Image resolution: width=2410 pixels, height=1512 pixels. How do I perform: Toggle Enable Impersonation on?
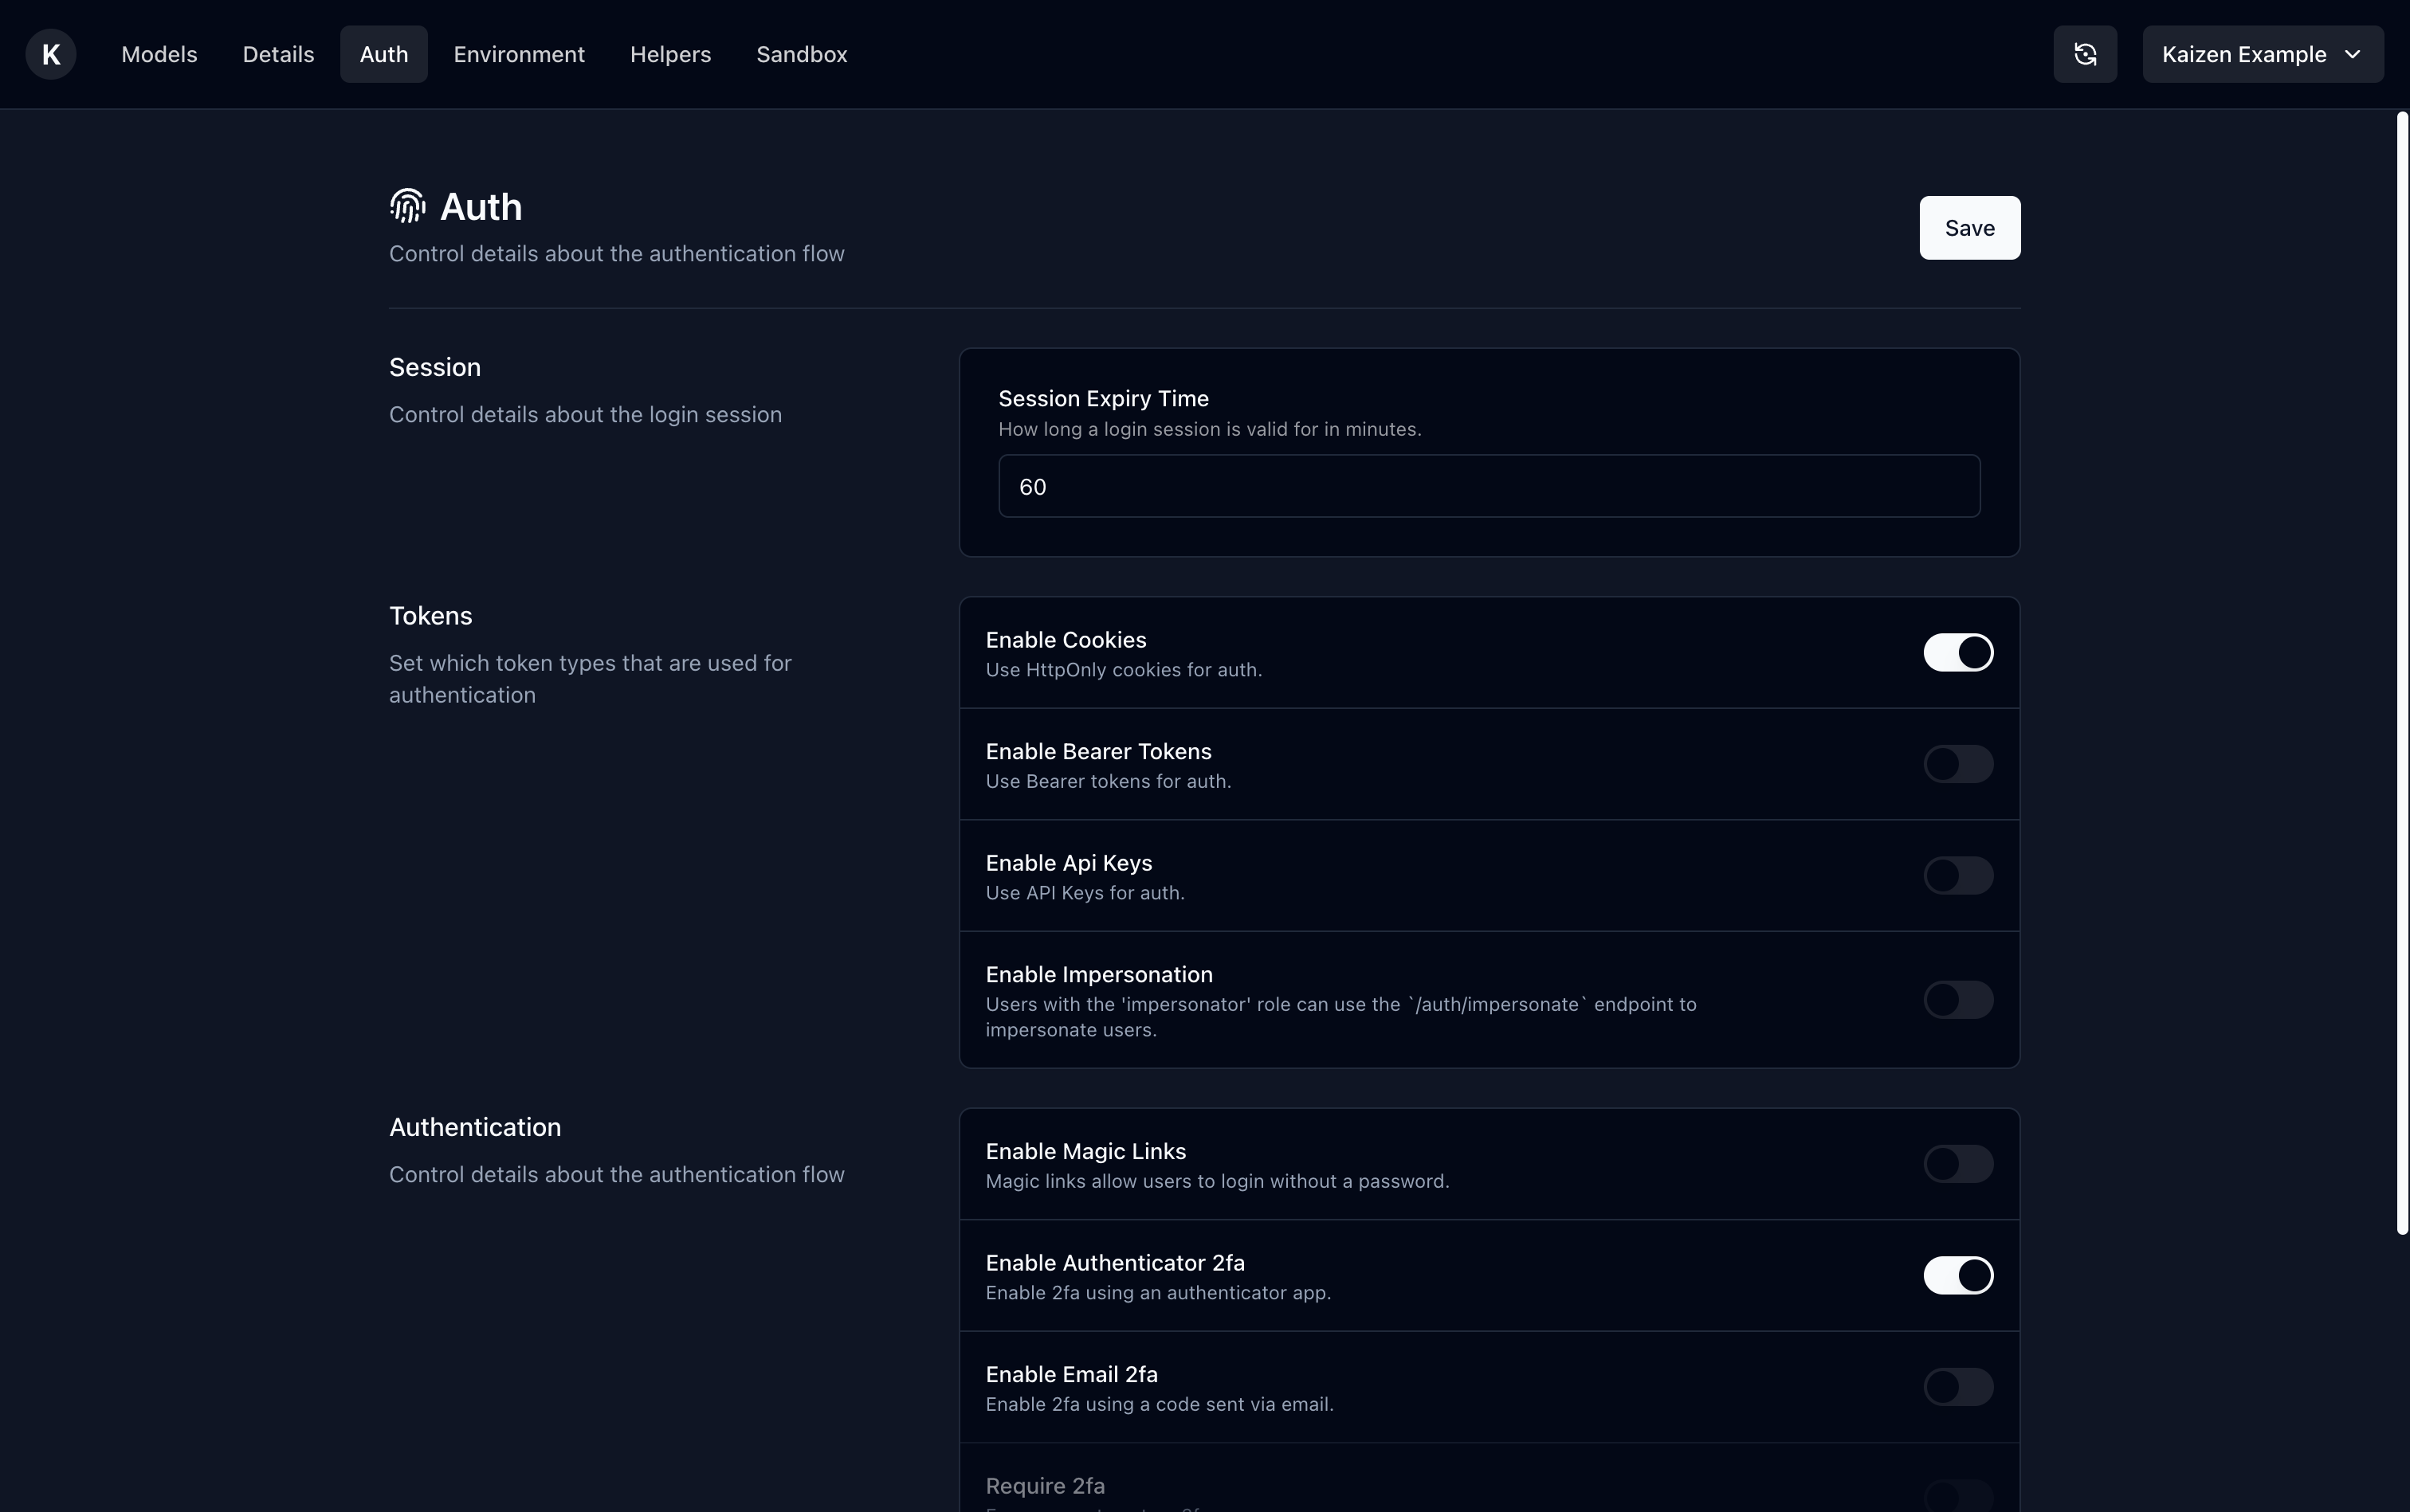(1958, 1000)
